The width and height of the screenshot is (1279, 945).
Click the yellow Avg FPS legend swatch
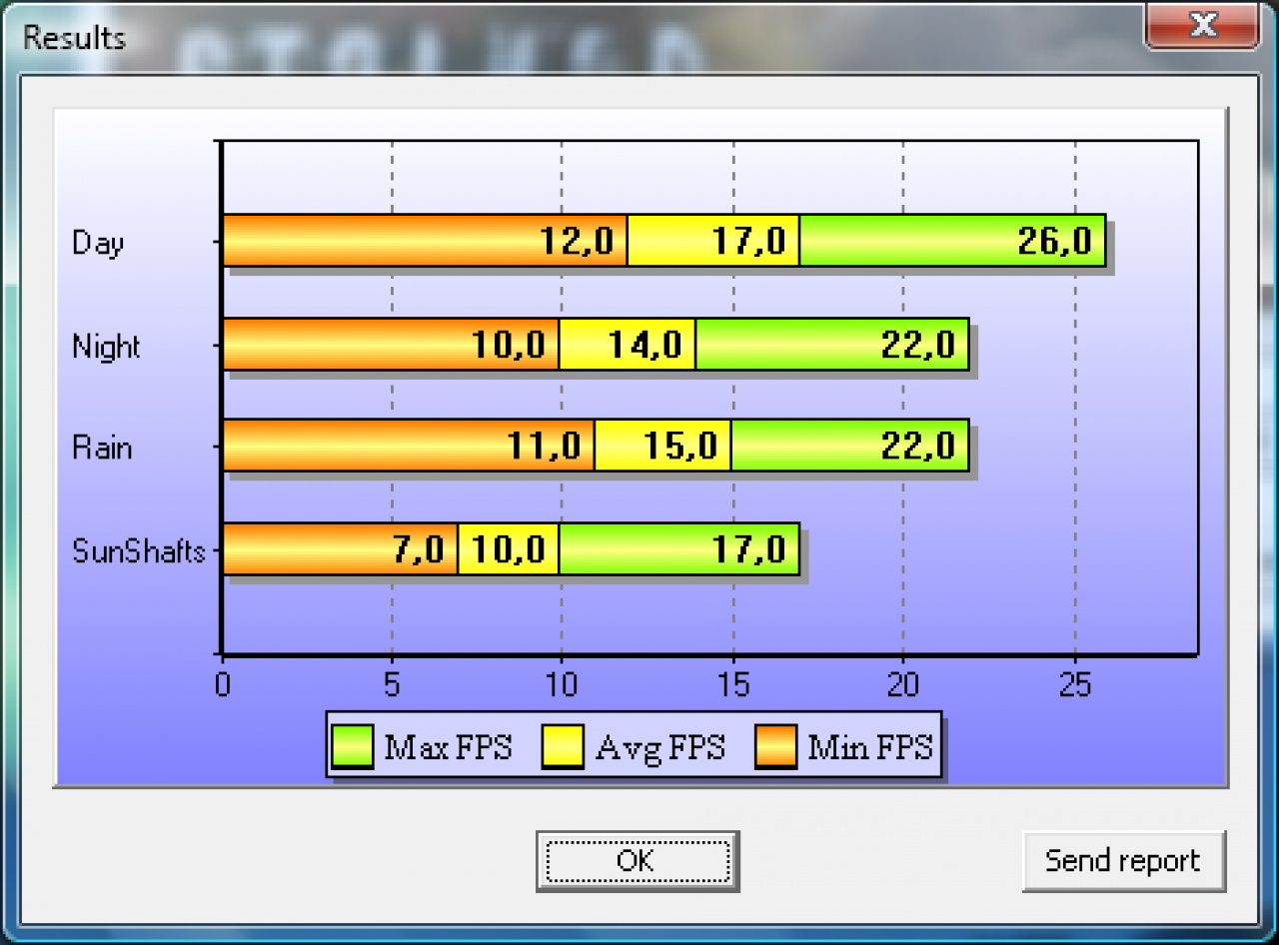563,747
